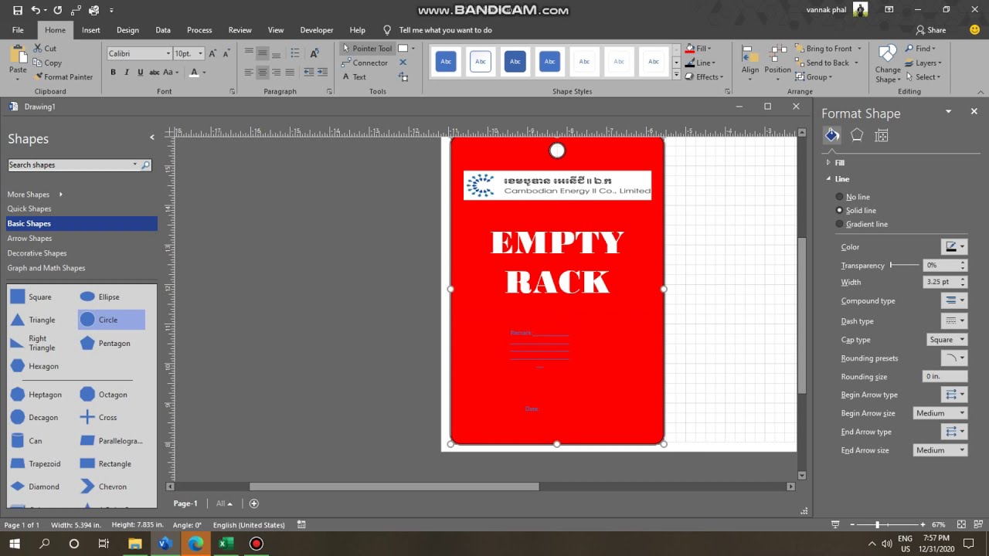
Task: Click the Cut scissors command
Action: (45, 48)
